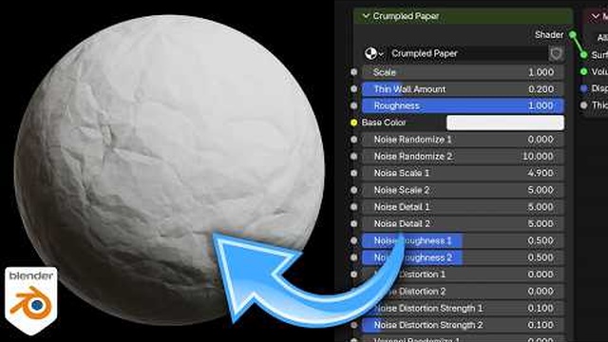Click the Thin Wall Amount input socket
Viewport: 608px width, 342px height.
coord(353,88)
